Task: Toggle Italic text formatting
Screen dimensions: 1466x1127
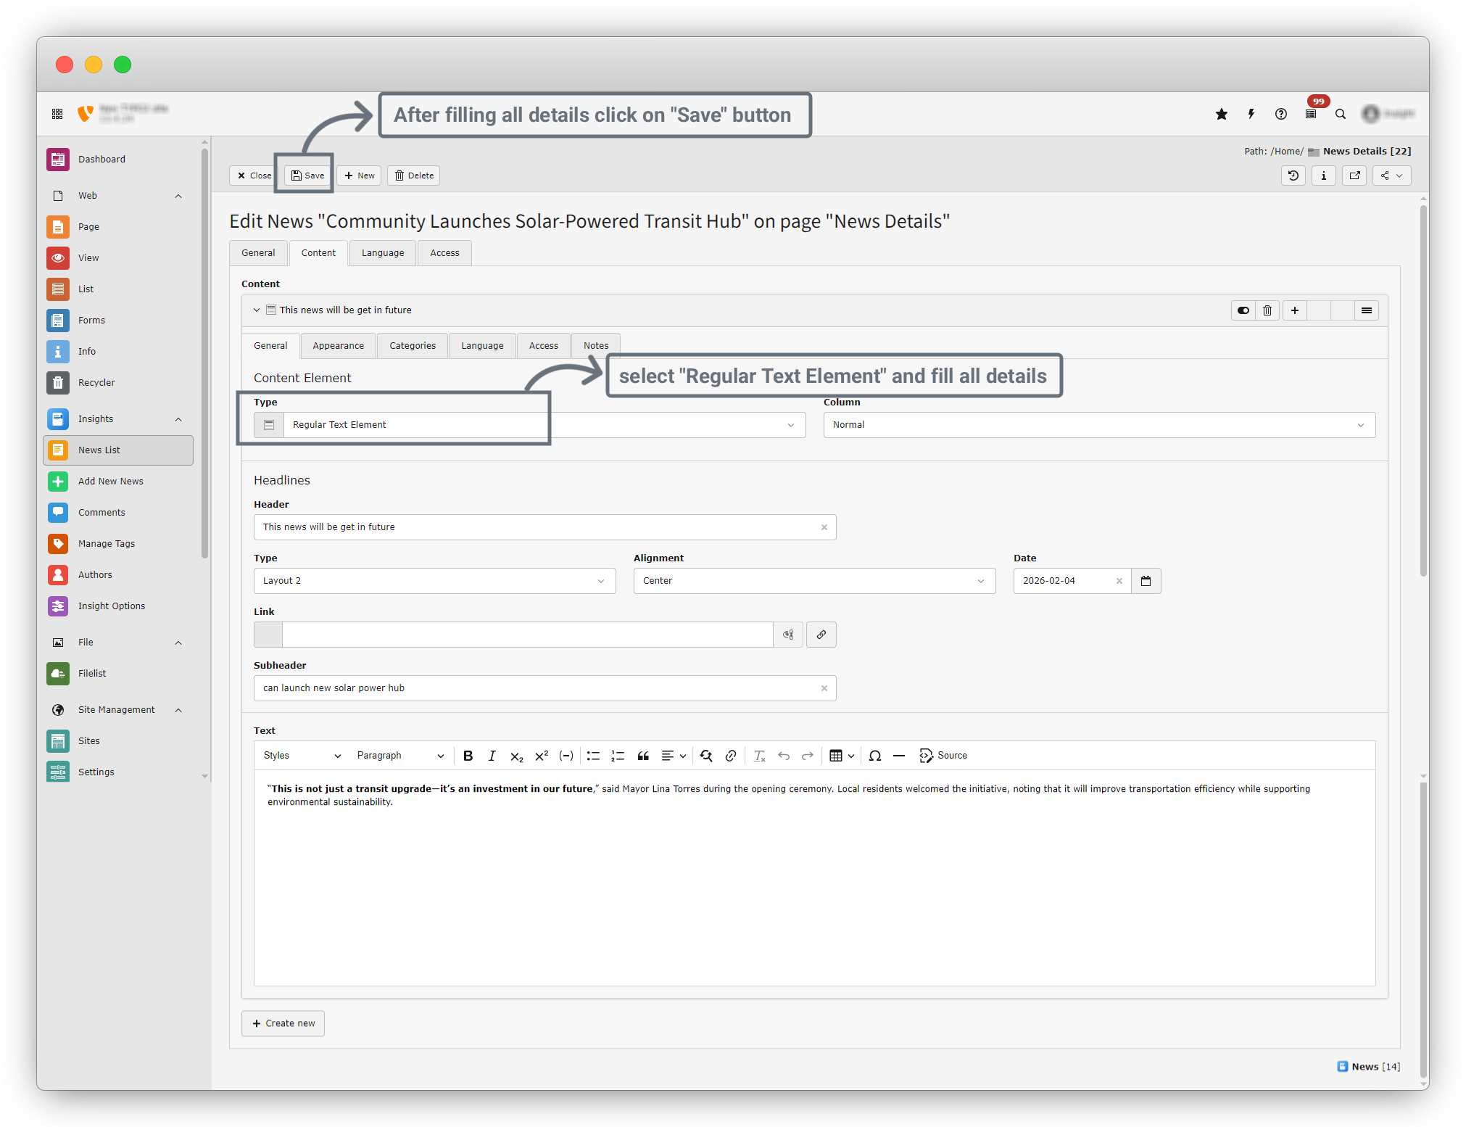Action: [492, 756]
